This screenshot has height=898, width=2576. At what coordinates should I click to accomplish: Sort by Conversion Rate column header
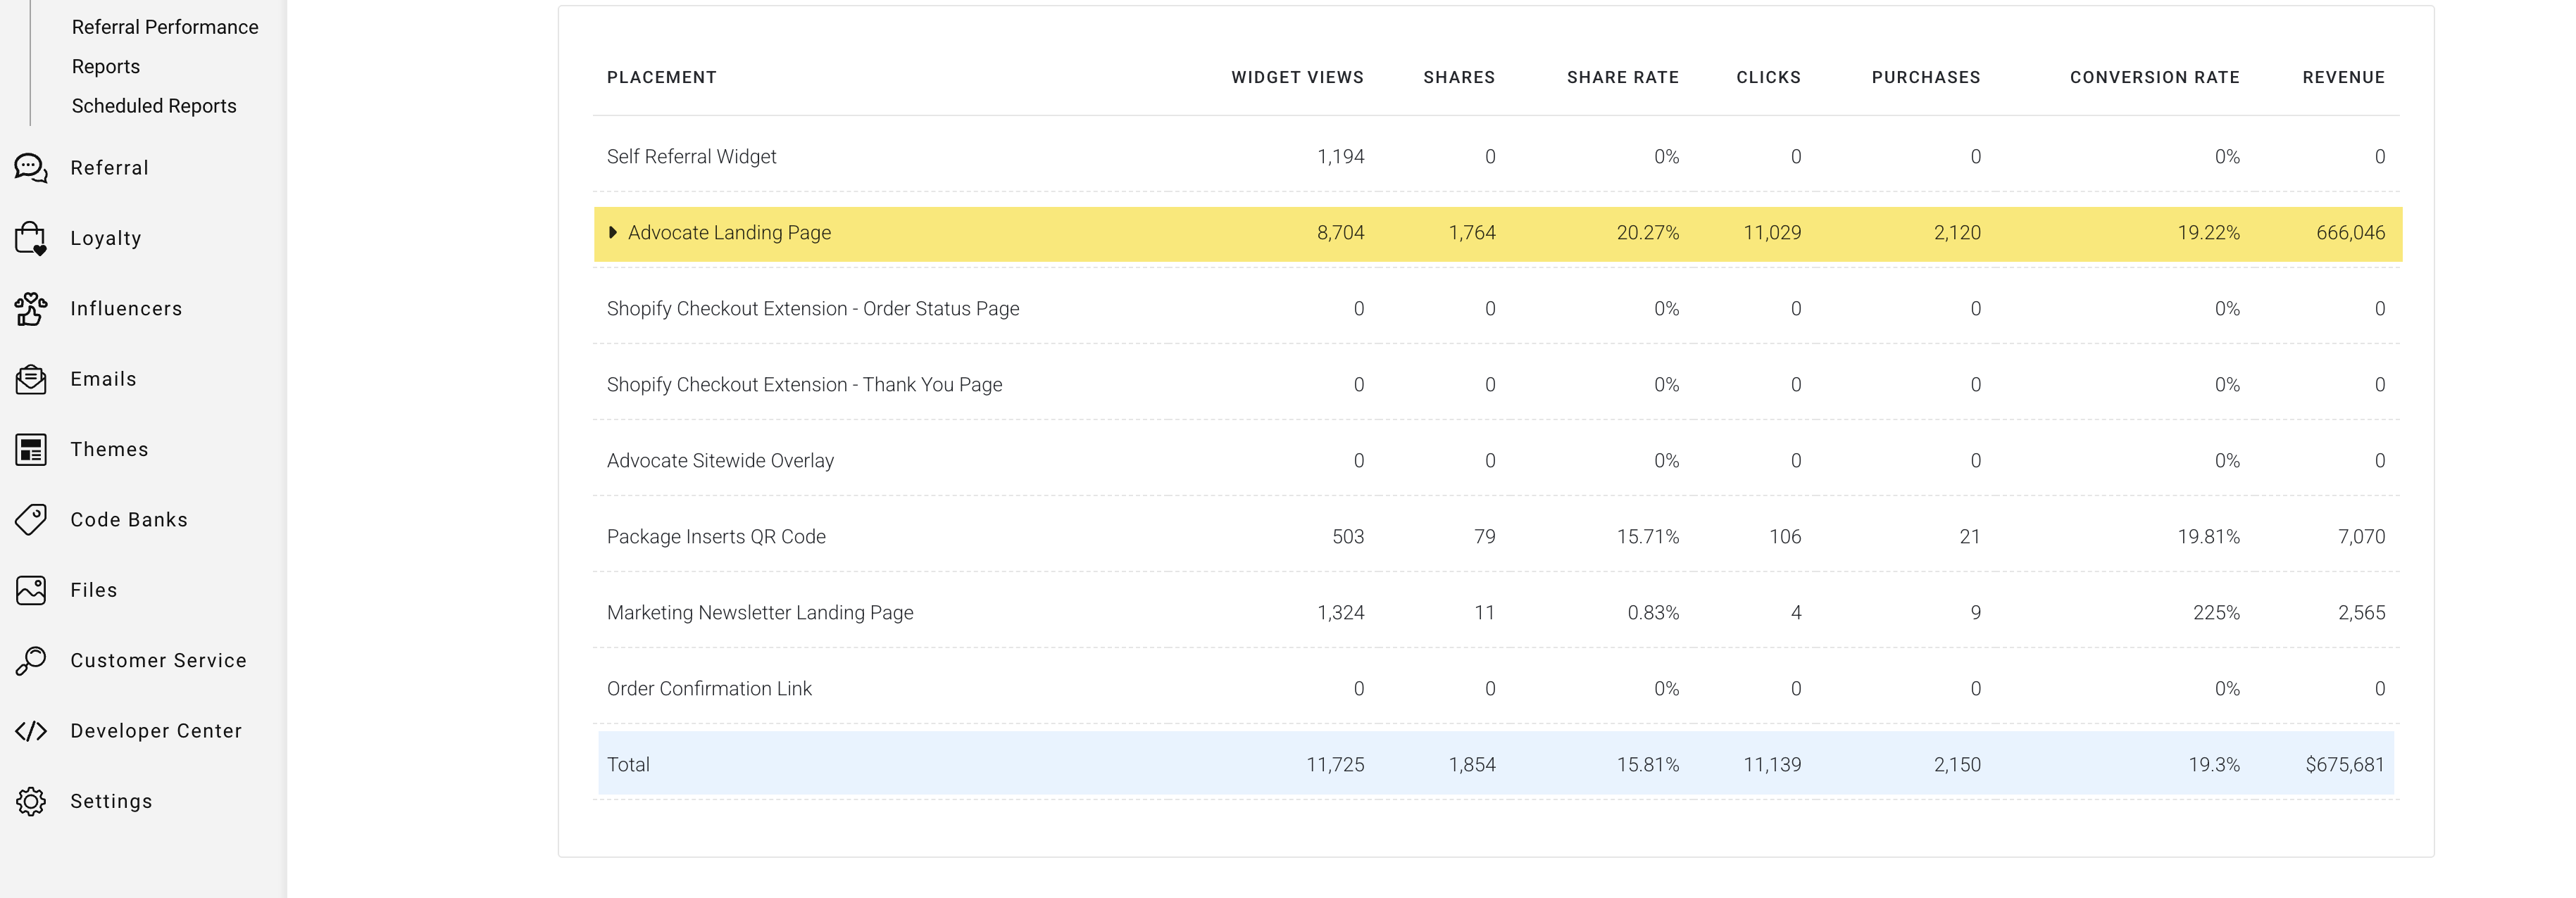(x=2154, y=78)
